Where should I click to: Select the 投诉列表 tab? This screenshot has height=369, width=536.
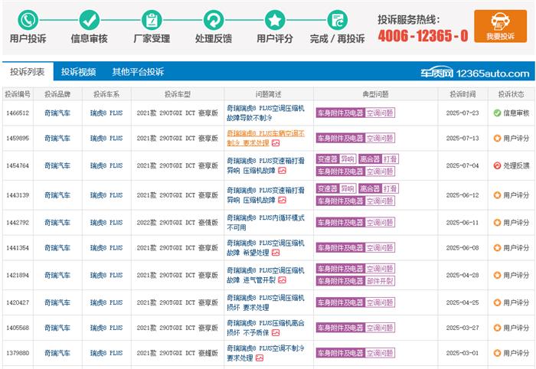click(27, 72)
